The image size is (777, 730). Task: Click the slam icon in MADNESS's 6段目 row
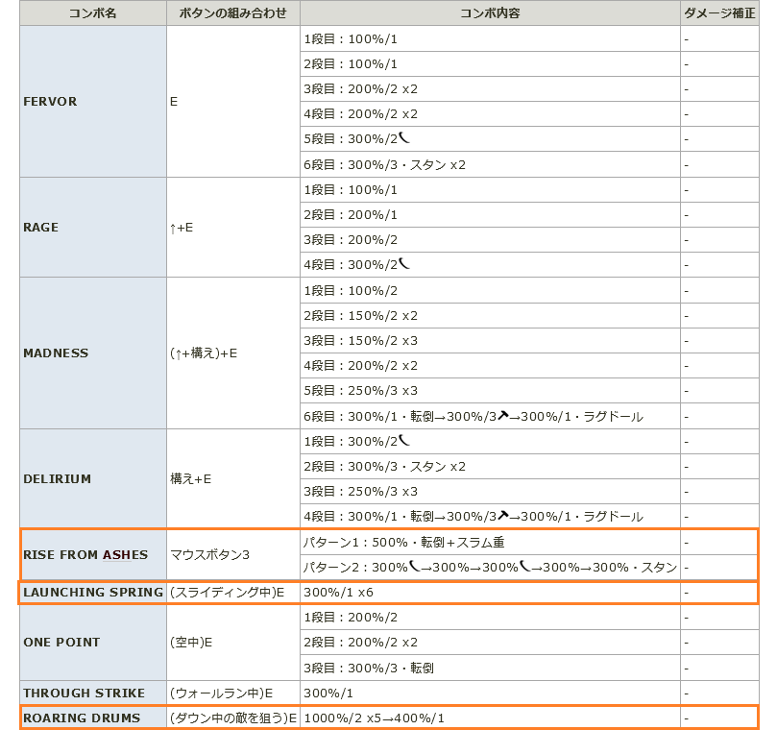coord(503,415)
